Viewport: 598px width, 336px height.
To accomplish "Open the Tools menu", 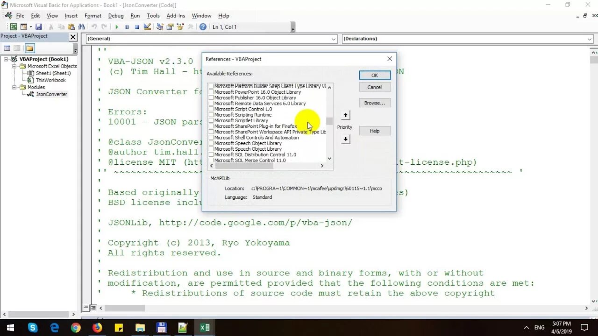I will click(153, 16).
